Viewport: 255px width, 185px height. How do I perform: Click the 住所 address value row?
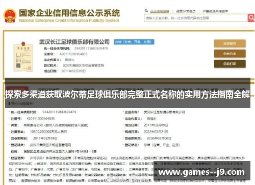pos(60,151)
